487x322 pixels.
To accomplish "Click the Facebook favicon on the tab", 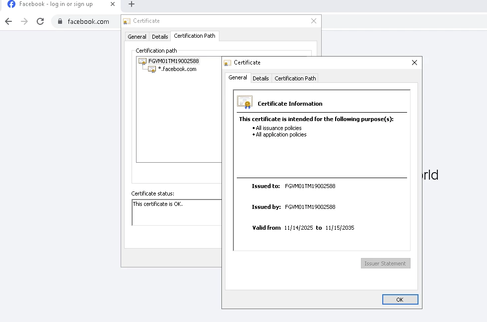I will pyautogui.click(x=11, y=4).
